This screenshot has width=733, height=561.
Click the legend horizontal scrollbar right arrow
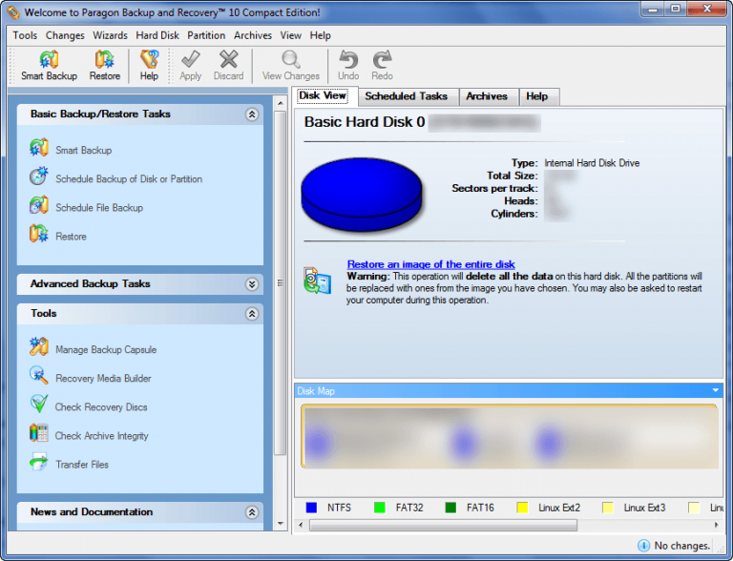coord(717,526)
